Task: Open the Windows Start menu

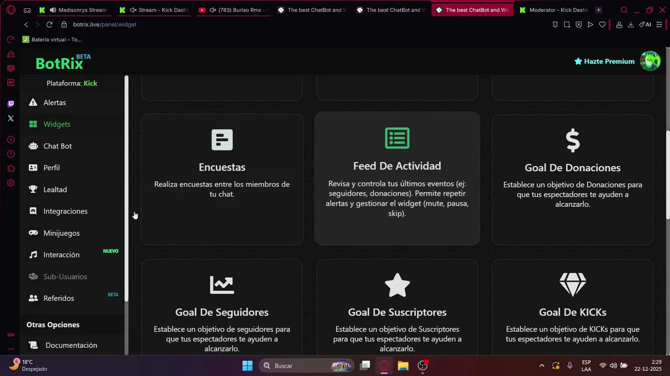Action: pyautogui.click(x=248, y=366)
